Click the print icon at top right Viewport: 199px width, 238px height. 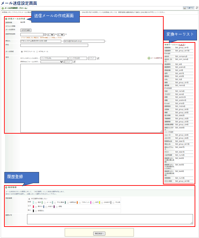click(185, 8)
